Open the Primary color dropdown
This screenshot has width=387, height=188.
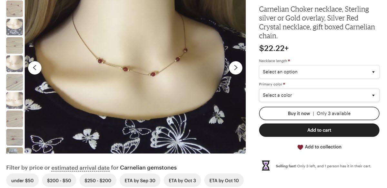coord(319,95)
